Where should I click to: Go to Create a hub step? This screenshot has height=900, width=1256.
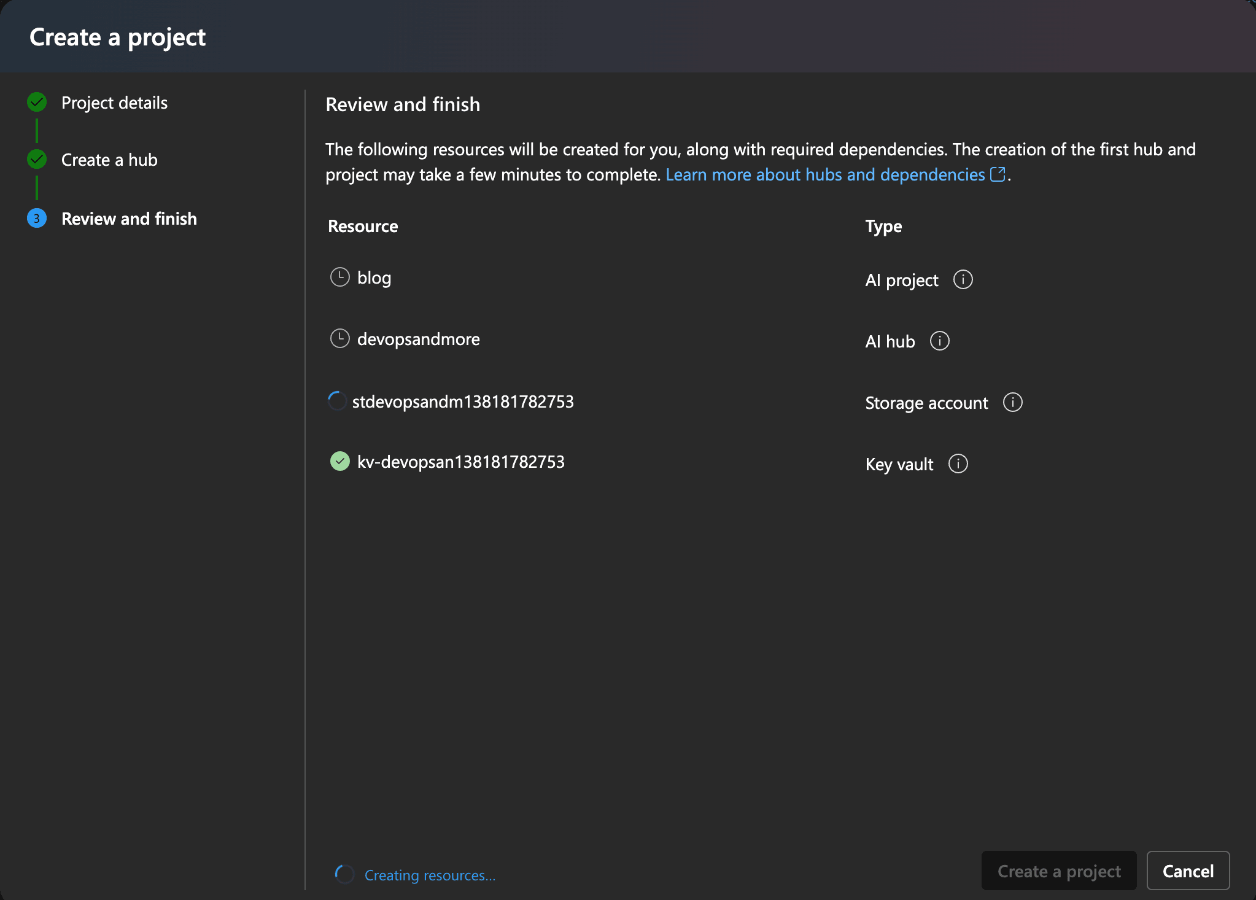109,160
